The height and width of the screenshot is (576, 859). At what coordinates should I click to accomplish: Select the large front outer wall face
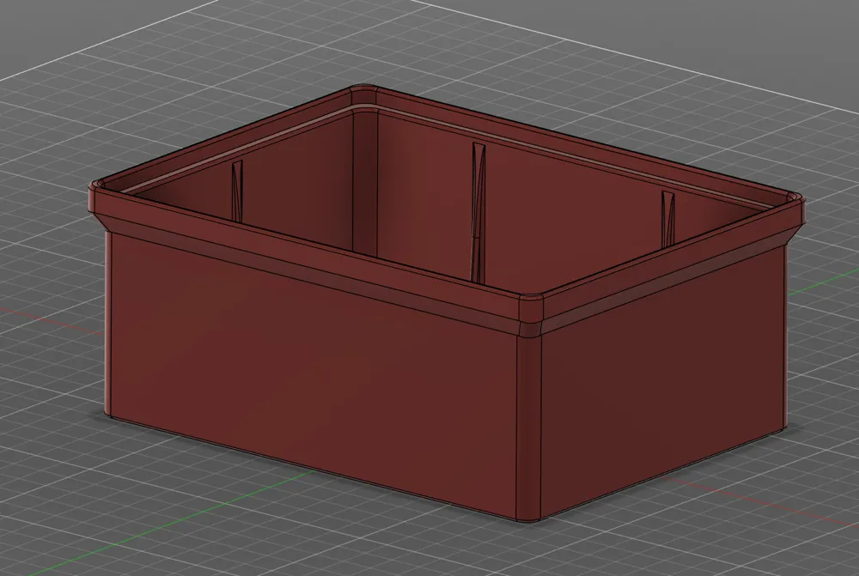click(x=313, y=378)
